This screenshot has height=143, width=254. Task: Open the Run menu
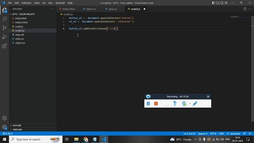click(x=50, y=3)
